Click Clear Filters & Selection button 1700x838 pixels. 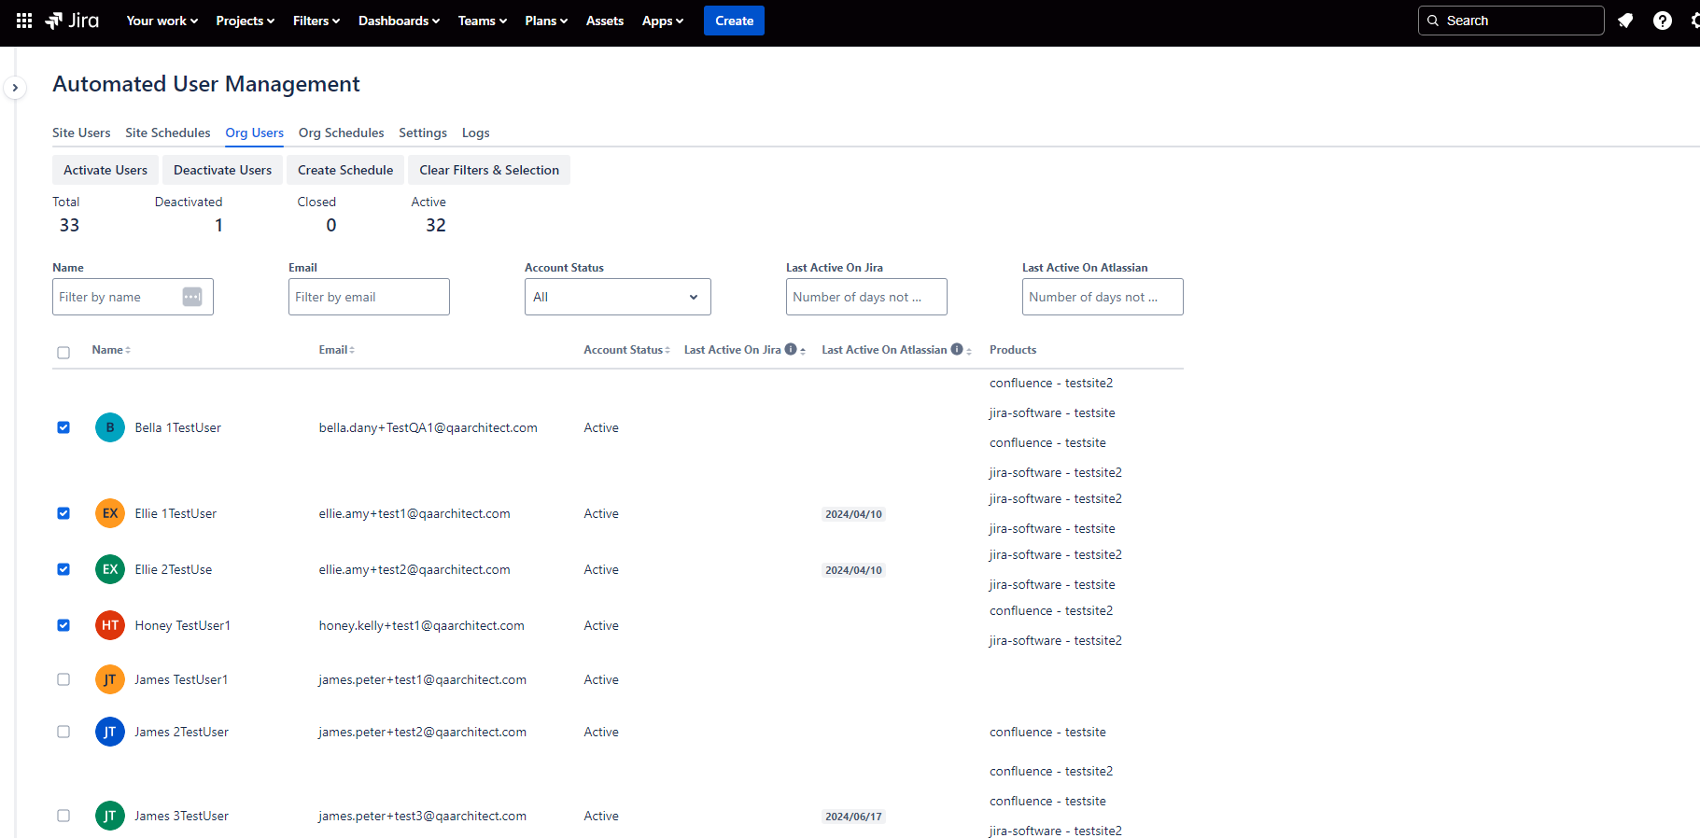coord(489,170)
